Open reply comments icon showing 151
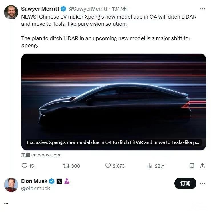The width and height of the screenshot is (211, 212). [x=24, y=166]
